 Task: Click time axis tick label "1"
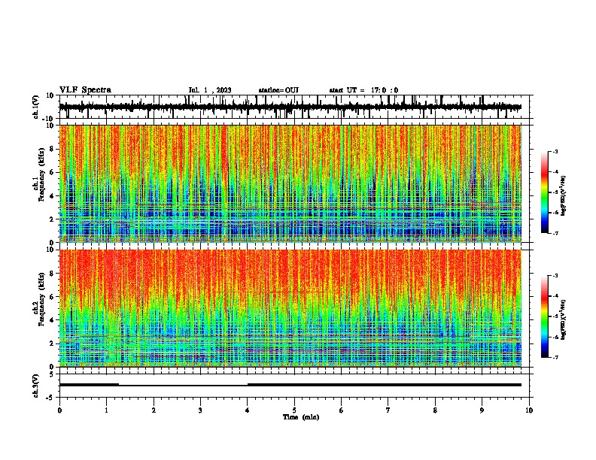pyautogui.click(x=106, y=410)
